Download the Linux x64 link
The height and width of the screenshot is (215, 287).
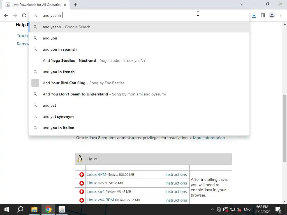click(x=96, y=191)
